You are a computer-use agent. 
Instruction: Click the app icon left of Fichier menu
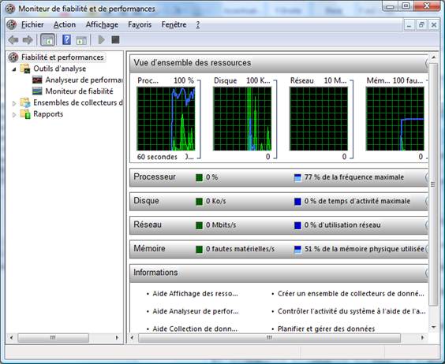coord(12,25)
